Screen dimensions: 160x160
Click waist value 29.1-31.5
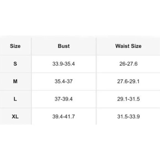[x=129, y=99]
